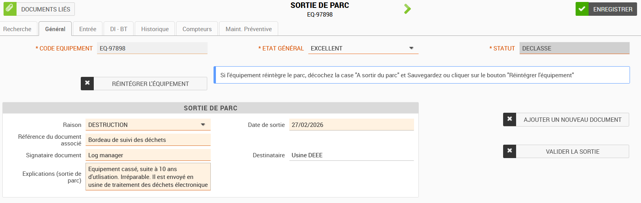Open the DI - BT tab
The image size is (641, 203).
click(119, 29)
